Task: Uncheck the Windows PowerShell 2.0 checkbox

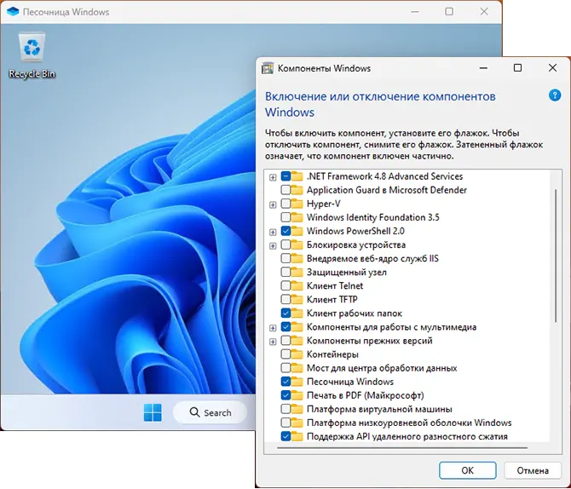Action: [x=285, y=231]
